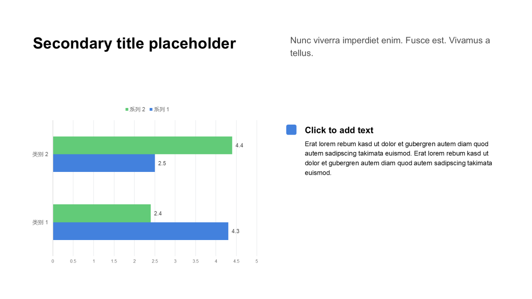Click the 2.4 data label
The height and width of the screenshot is (299, 532).
[158, 213]
